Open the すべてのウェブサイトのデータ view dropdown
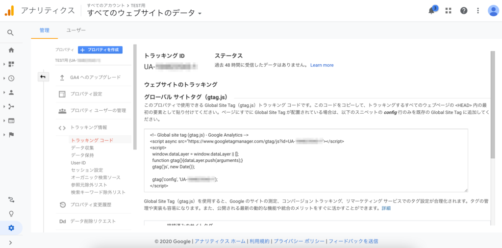 (145, 13)
